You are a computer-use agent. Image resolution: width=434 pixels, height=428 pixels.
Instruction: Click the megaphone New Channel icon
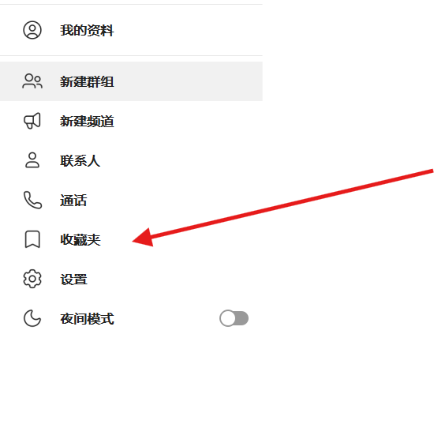32,121
